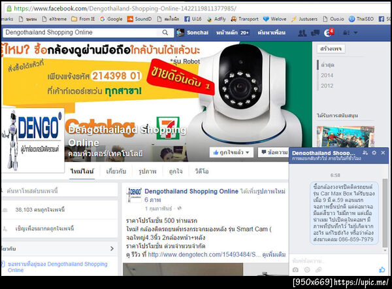
Task: Switch to เกี่ยวกับ tab
Action: (116, 171)
